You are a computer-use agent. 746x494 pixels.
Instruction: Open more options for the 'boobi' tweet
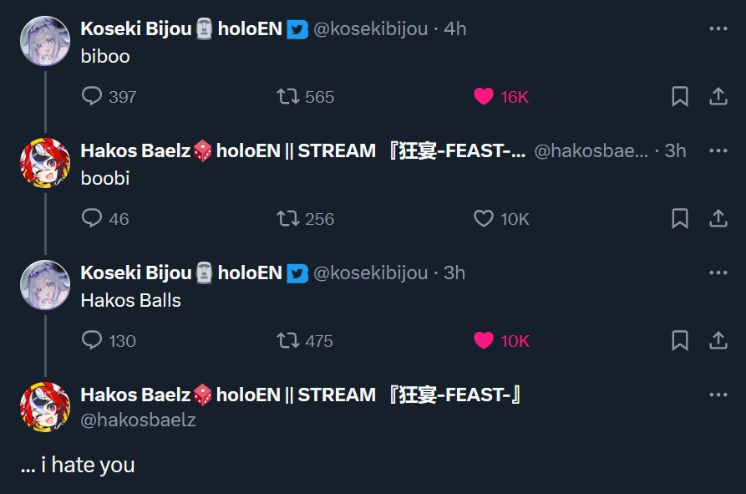(718, 150)
